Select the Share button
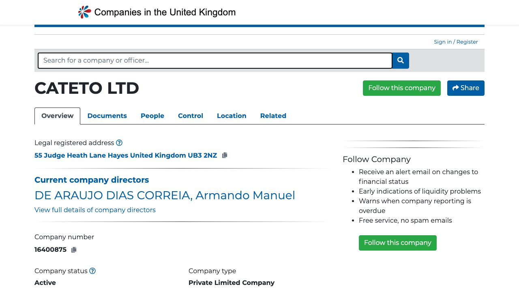 point(465,88)
